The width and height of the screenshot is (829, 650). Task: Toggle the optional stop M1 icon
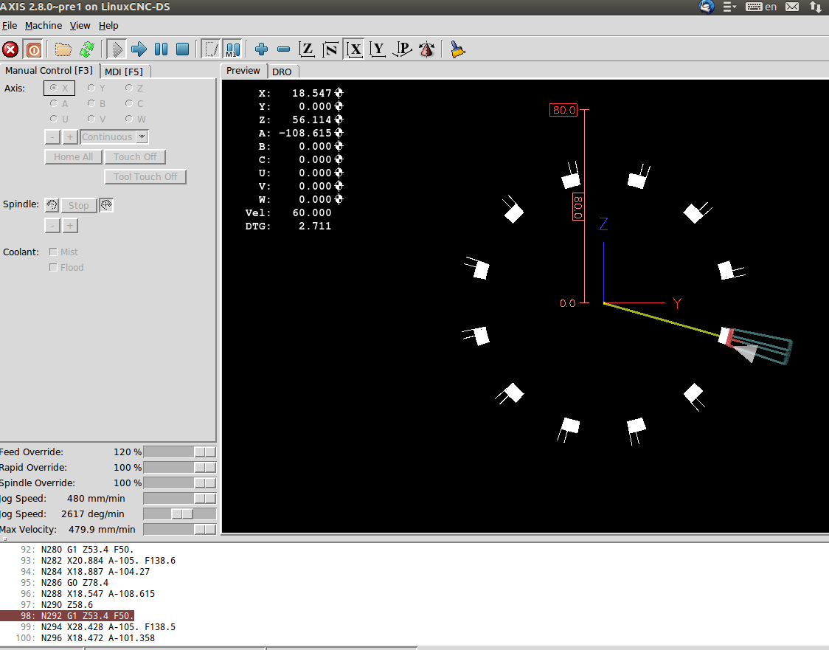click(x=232, y=49)
